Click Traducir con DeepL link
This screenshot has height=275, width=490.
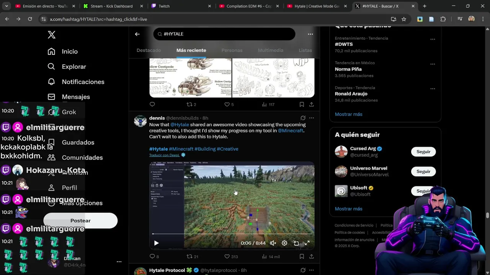click(164, 155)
